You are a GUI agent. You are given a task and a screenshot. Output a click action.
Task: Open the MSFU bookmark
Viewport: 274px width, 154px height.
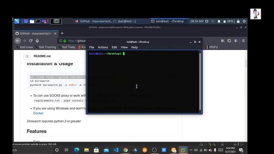pyautogui.click(x=212, y=47)
